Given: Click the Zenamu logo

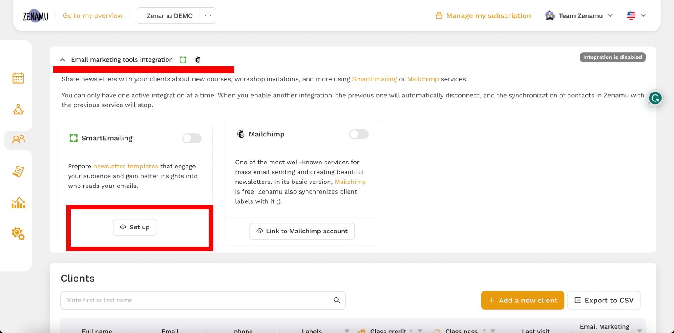Looking at the screenshot, I should (x=35, y=16).
